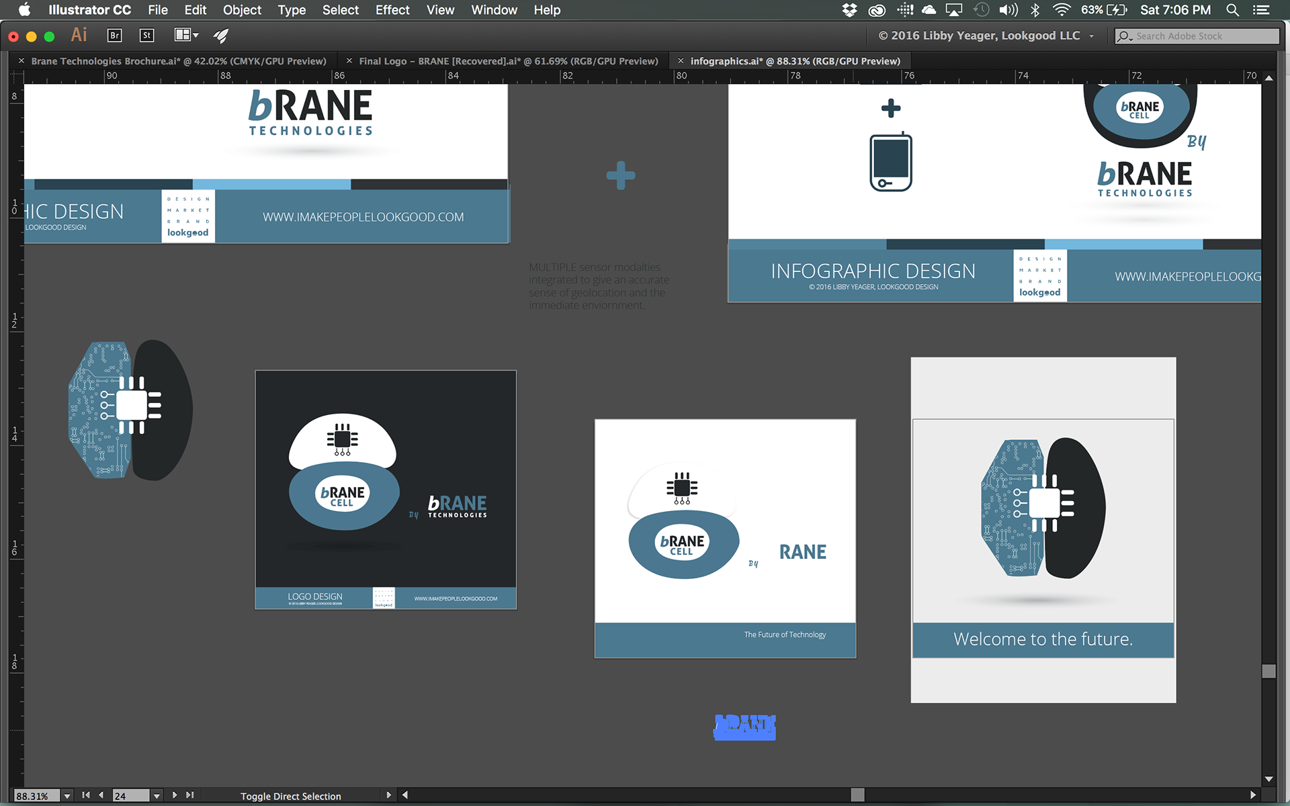Viewport: 1290px width, 806px height.
Task: Open the Apple menu
Action: (24, 9)
